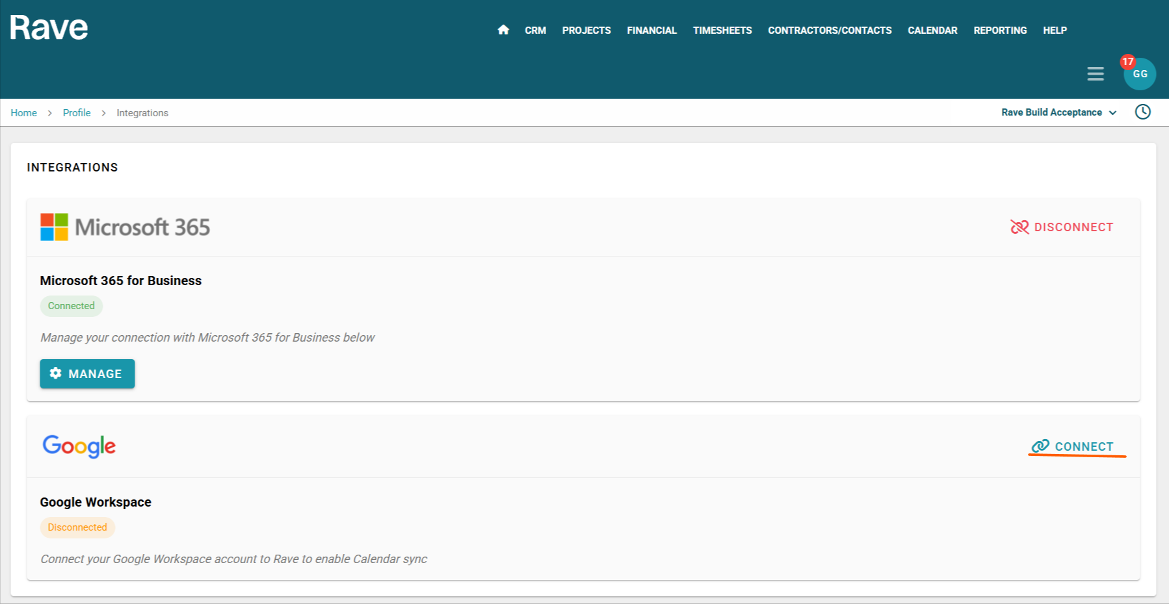Open the Reporting menu
The width and height of the screenshot is (1169, 604).
click(x=1000, y=31)
